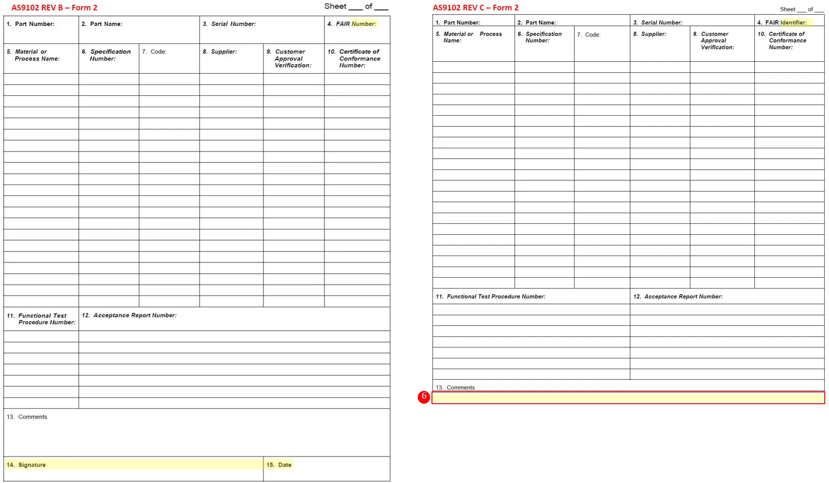
Task: Click the AS9102 REV C Form 2 title
Action: point(476,8)
